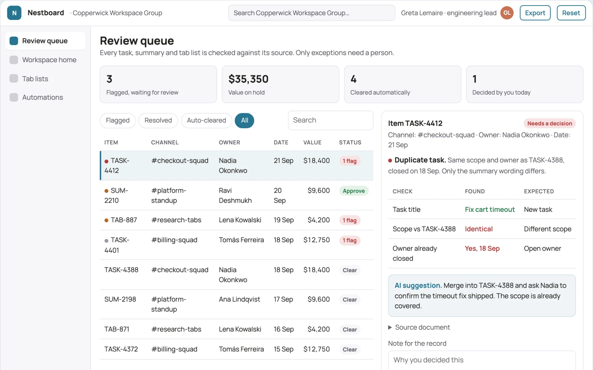This screenshot has height=370, width=593.
Task: Open the Automations menu item
Action: tap(45, 97)
